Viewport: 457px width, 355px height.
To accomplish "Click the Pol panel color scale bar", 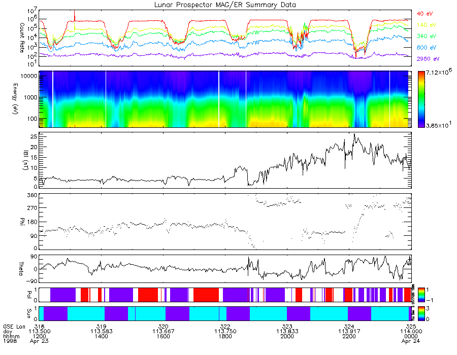I will click(421, 294).
